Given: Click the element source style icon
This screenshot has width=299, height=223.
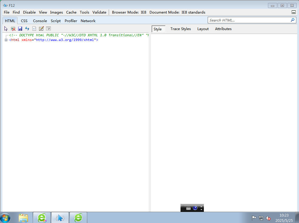Looking at the screenshot, I should coord(34,29).
